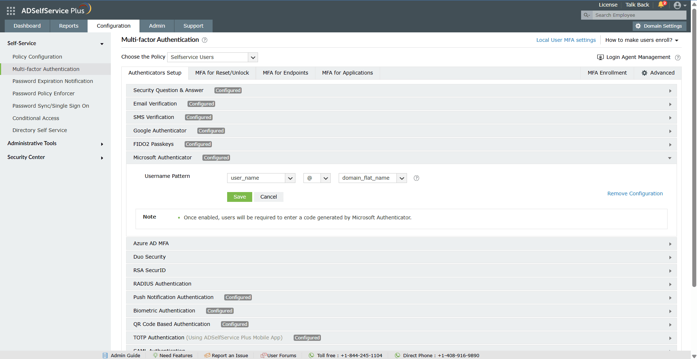This screenshot has height=359, width=697.
Task: Open the notifications bell icon
Action: [661, 5]
